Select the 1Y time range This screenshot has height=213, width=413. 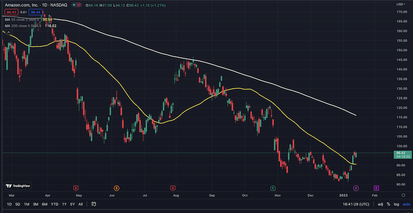[x=64, y=204]
